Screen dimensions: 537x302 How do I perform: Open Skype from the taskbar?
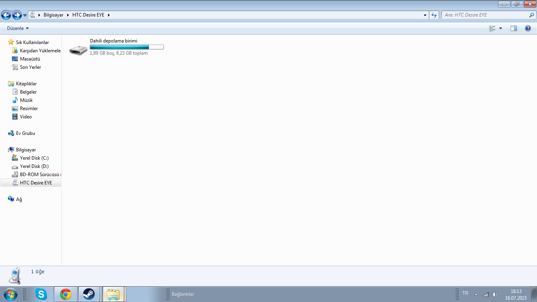click(41, 294)
